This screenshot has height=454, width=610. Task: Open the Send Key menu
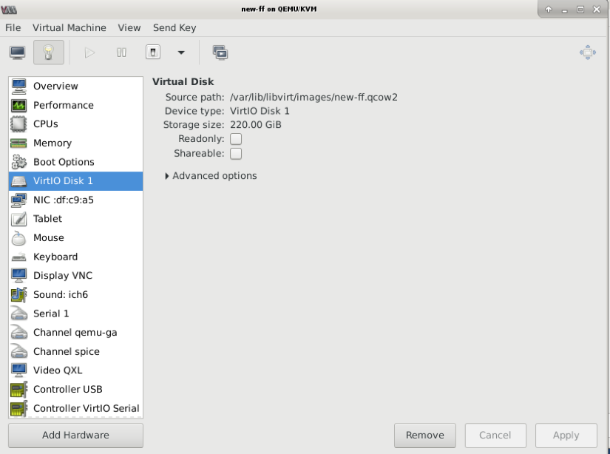(x=174, y=27)
